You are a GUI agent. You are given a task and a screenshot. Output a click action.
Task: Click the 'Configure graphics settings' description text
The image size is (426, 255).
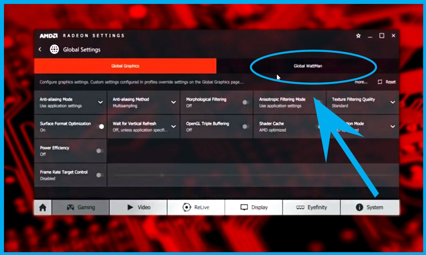pyautogui.click(x=142, y=82)
